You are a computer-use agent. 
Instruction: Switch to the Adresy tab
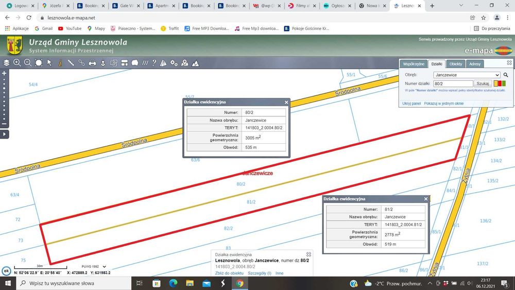(x=475, y=64)
